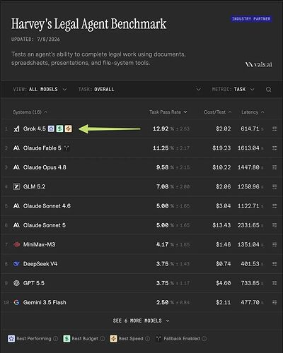The image size is (283, 353).
Task: Open the Metric: Task dropdown
Action: (x=233, y=90)
